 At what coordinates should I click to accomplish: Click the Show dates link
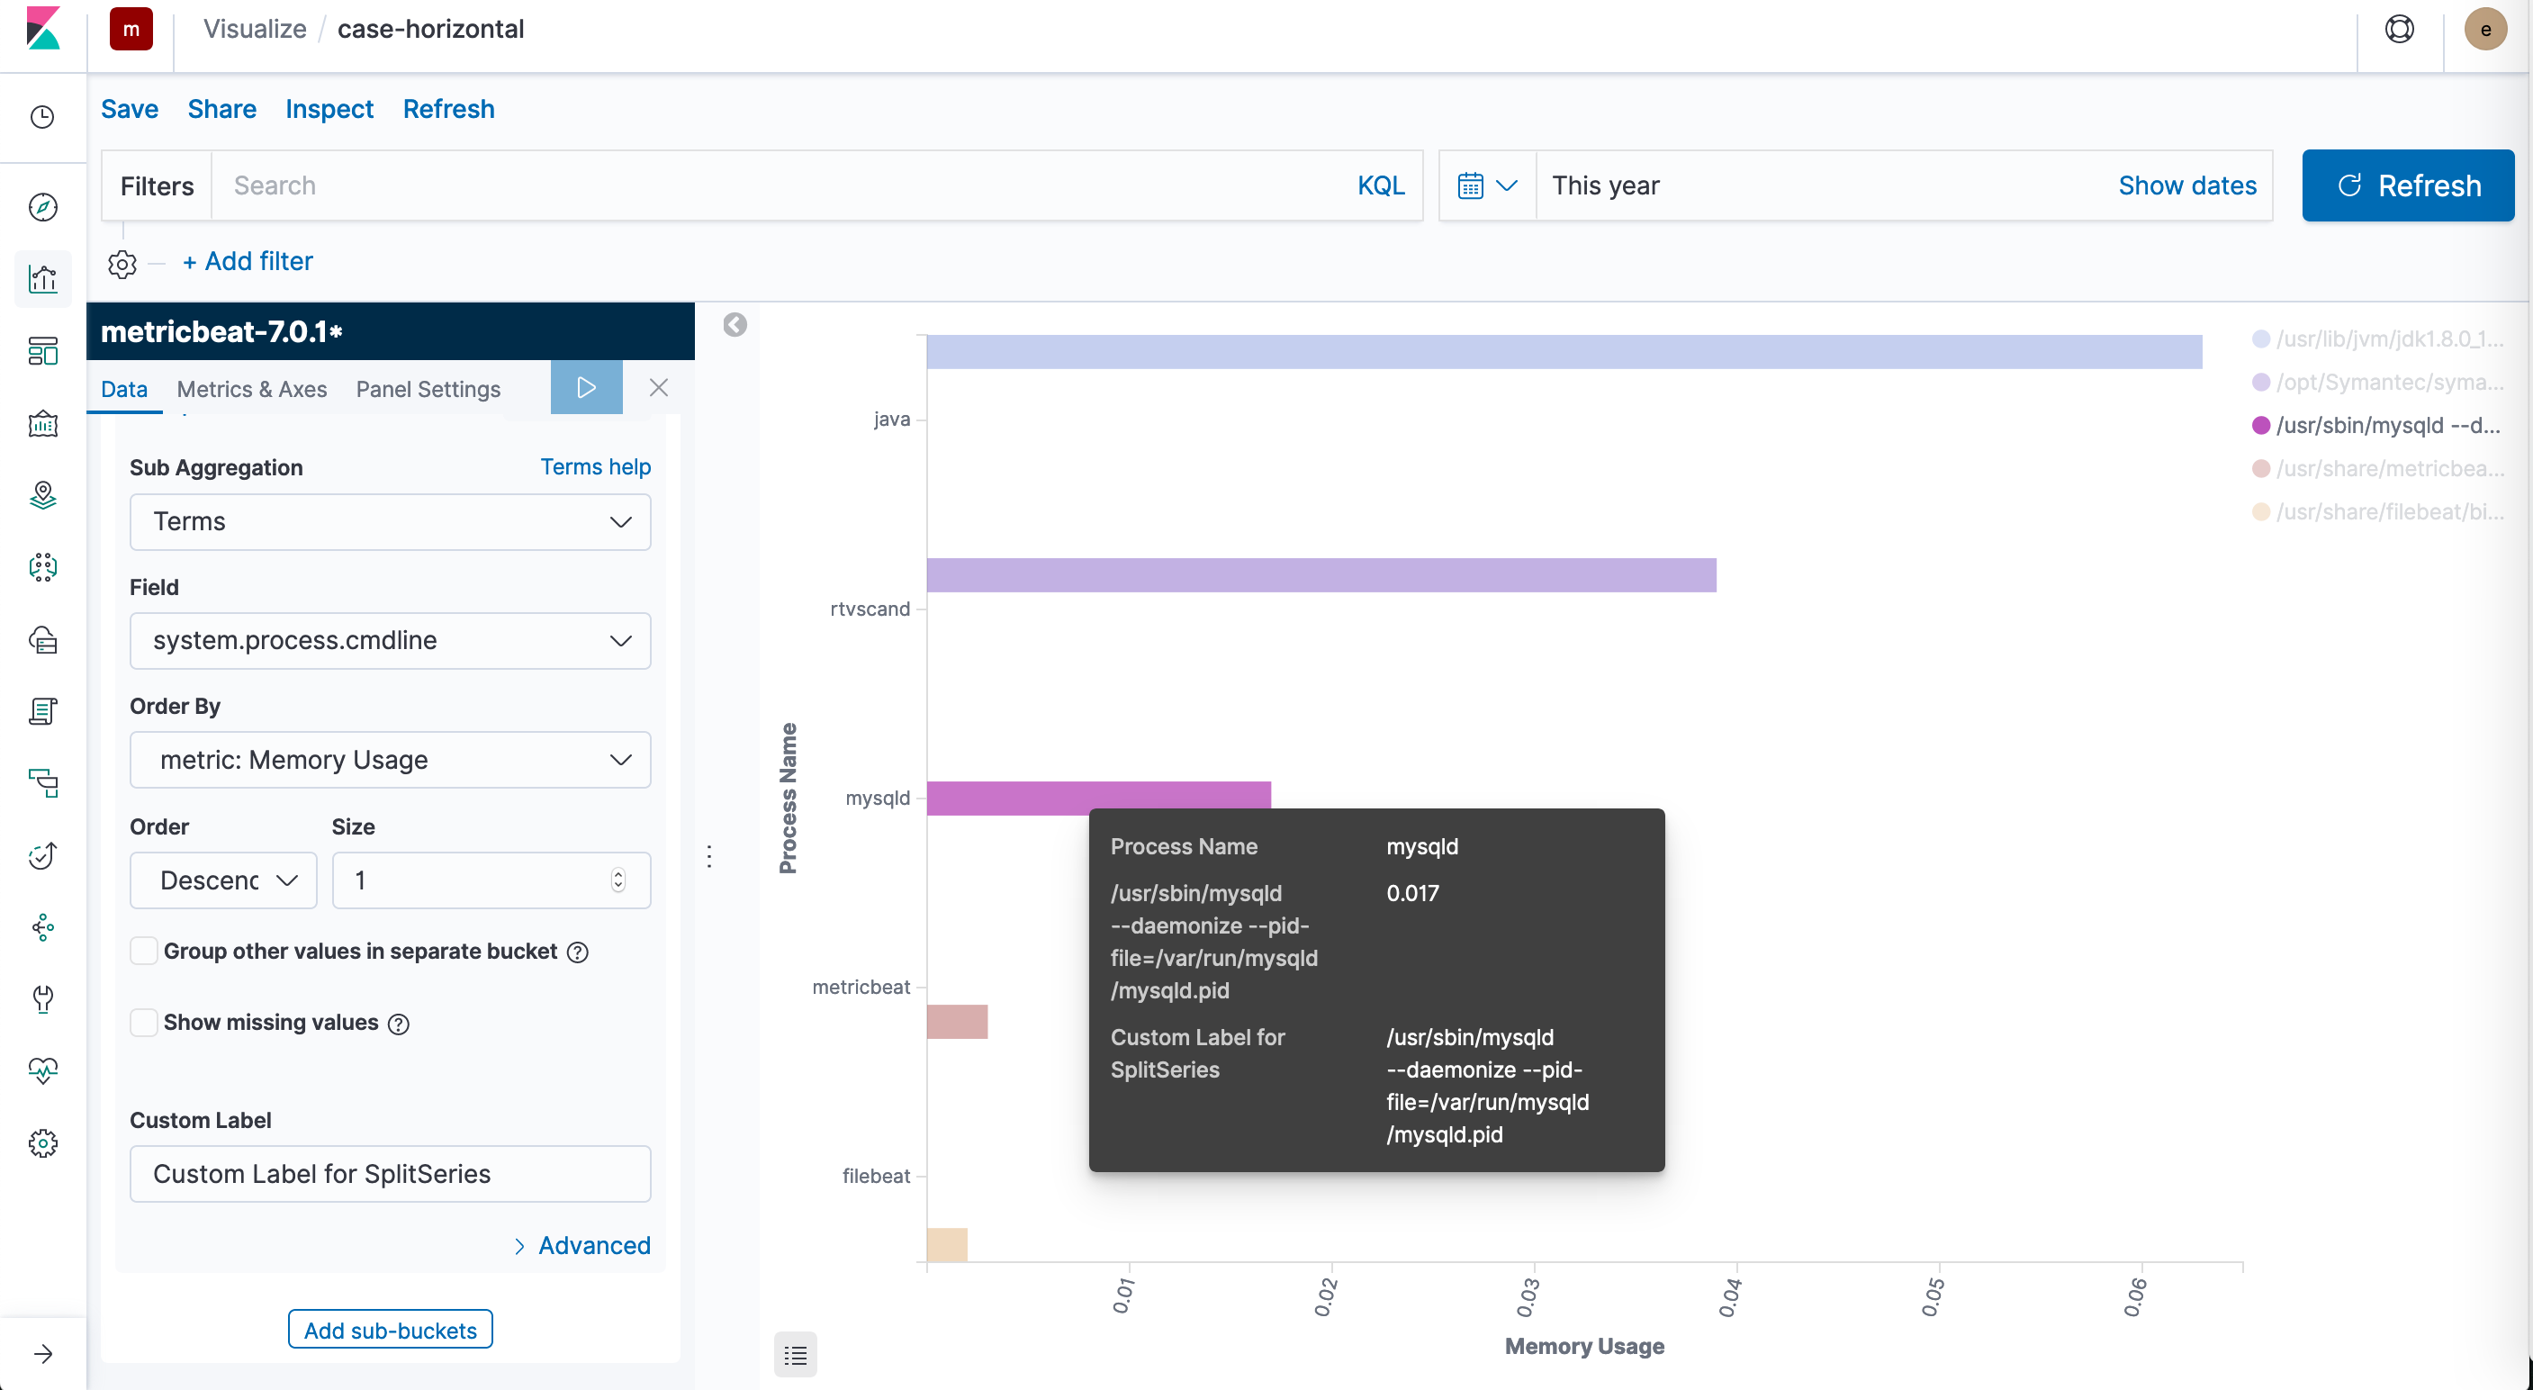(x=2186, y=186)
